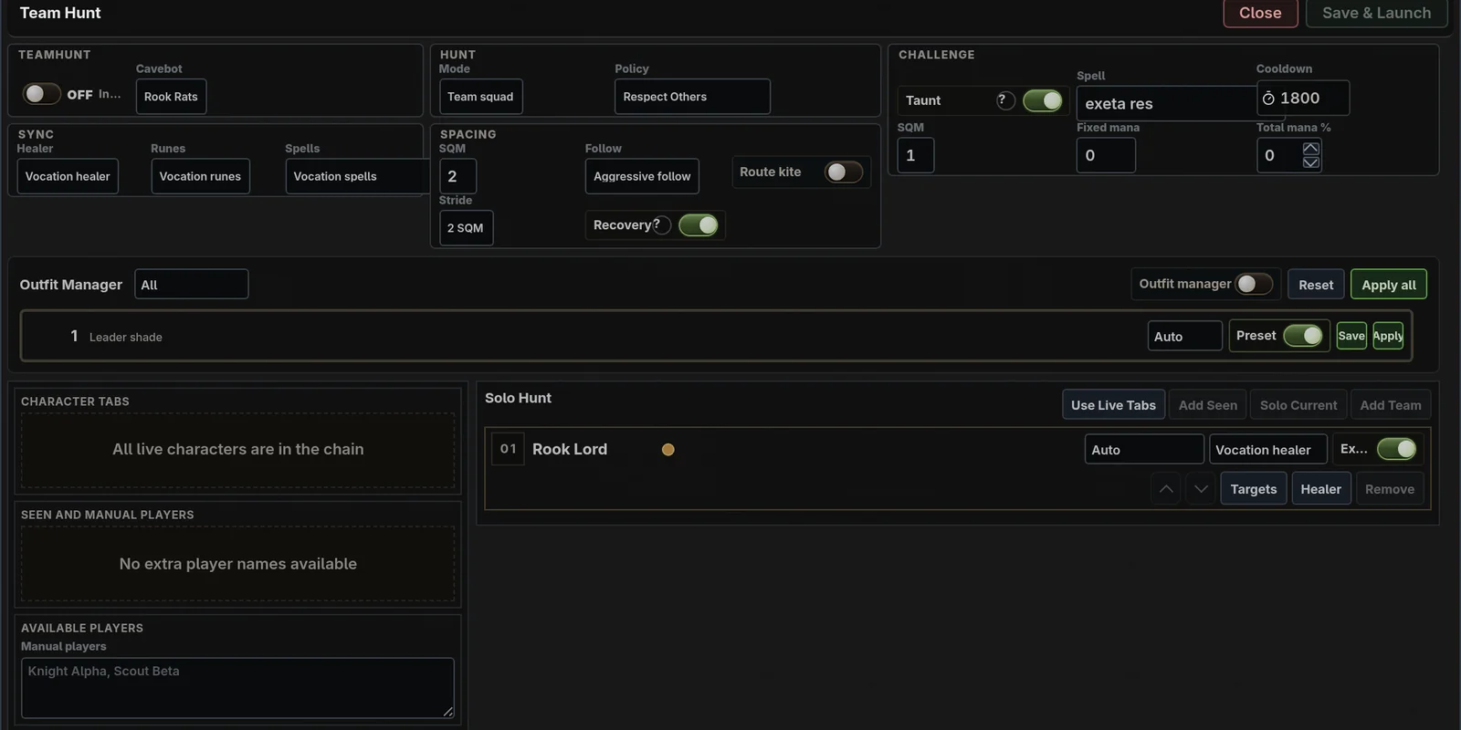Toggle the TeamHunt OFF switch

point(42,94)
